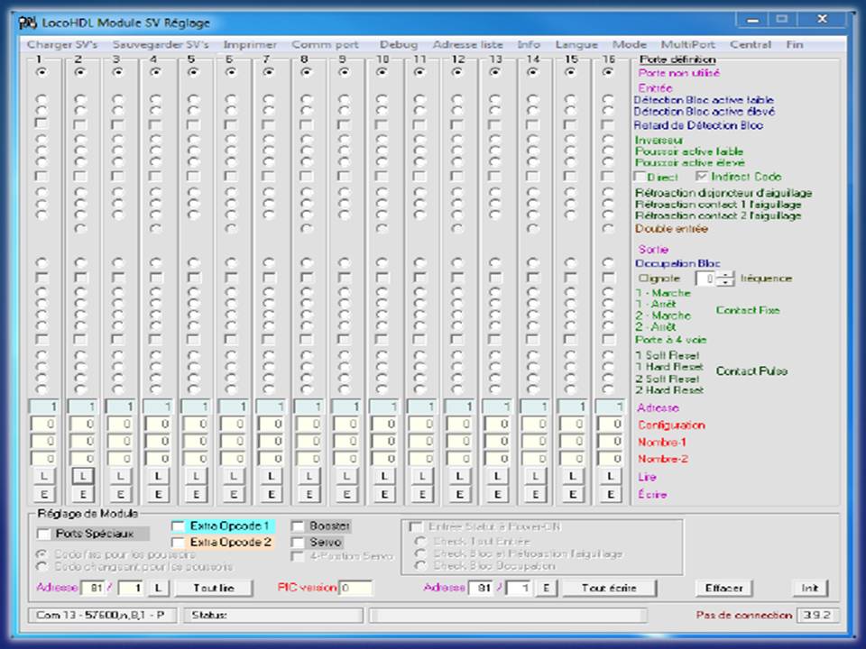Check the Clignote box for port 3
866x649 pixels.
(x=117, y=277)
